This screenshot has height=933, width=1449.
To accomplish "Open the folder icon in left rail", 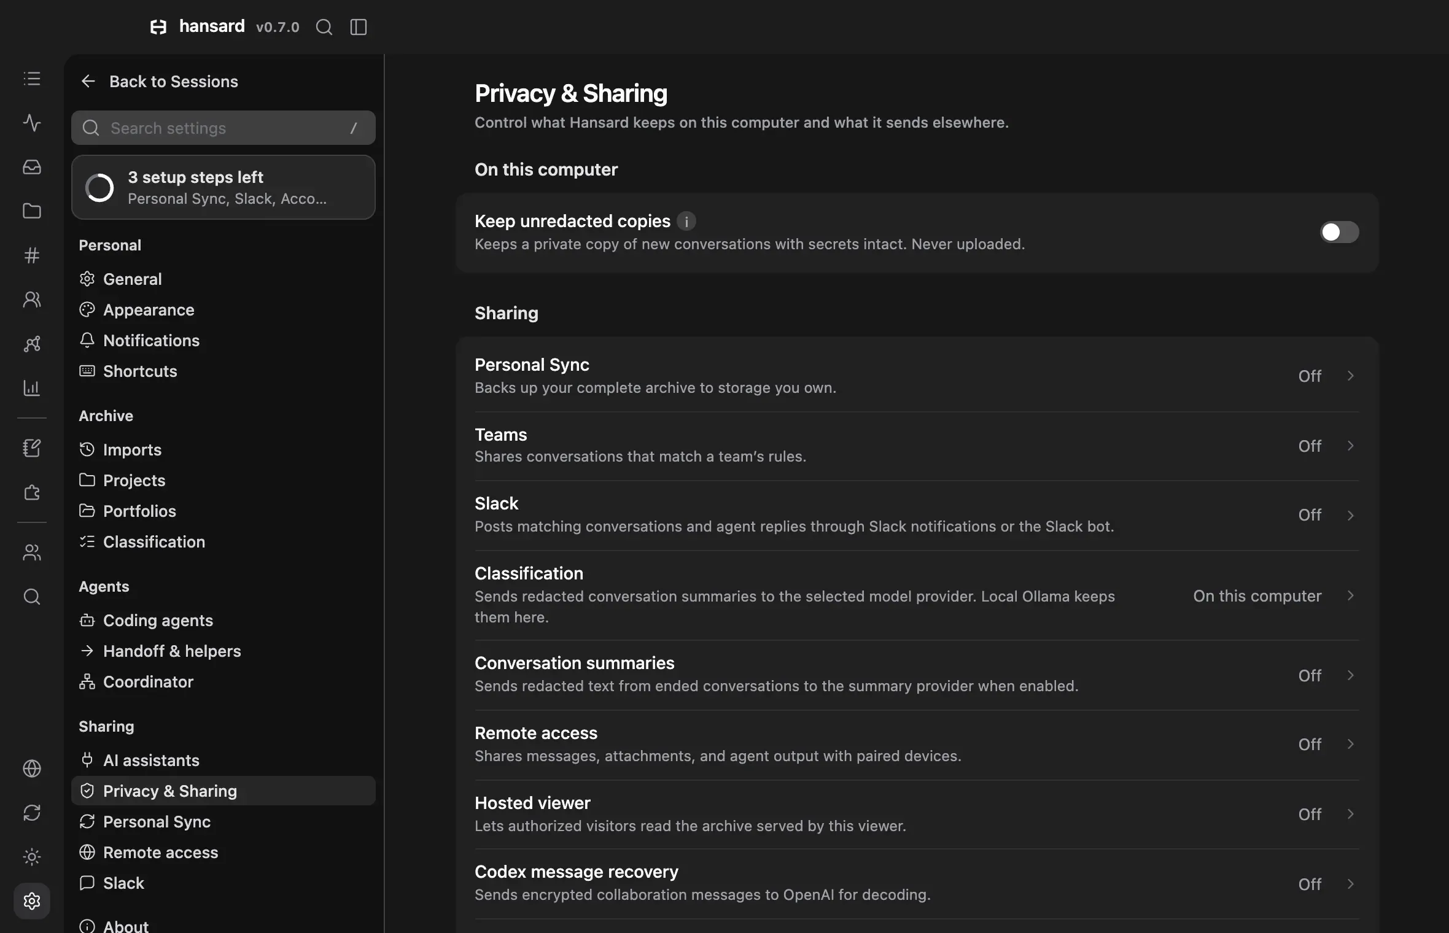I will tap(32, 211).
